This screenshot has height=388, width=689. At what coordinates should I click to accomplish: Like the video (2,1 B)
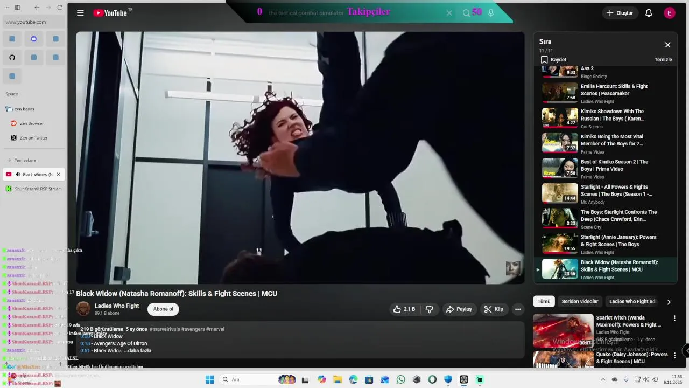tap(404, 309)
